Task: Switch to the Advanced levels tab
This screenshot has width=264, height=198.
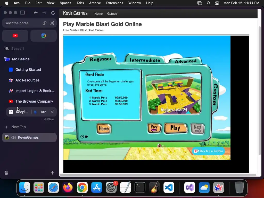Action: (x=186, y=61)
